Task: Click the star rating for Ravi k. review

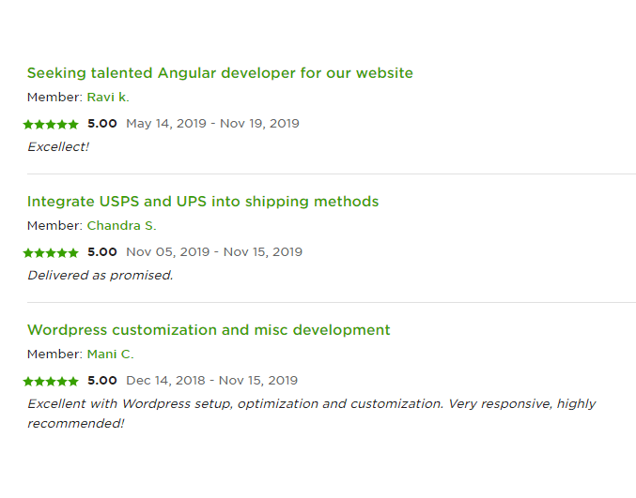Action: pos(51,124)
